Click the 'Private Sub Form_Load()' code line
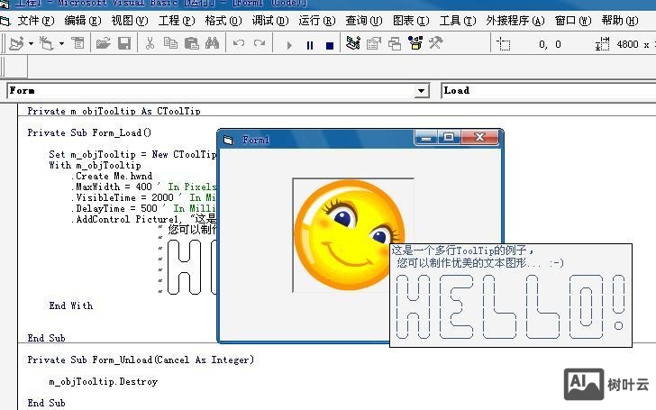Viewport: 656px width, 410px height. [x=89, y=133]
